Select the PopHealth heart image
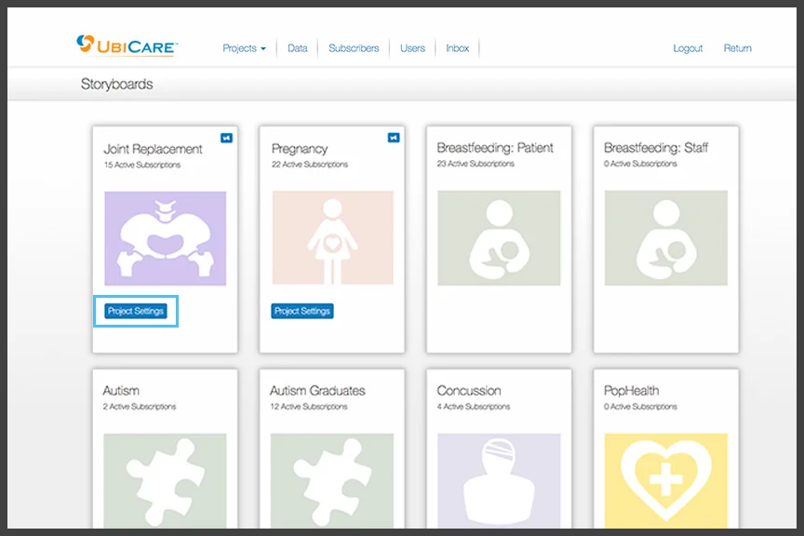Image resolution: width=804 pixels, height=536 pixels. (666, 480)
